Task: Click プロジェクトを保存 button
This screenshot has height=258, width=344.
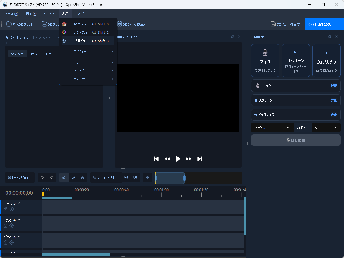Action: (285, 24)
